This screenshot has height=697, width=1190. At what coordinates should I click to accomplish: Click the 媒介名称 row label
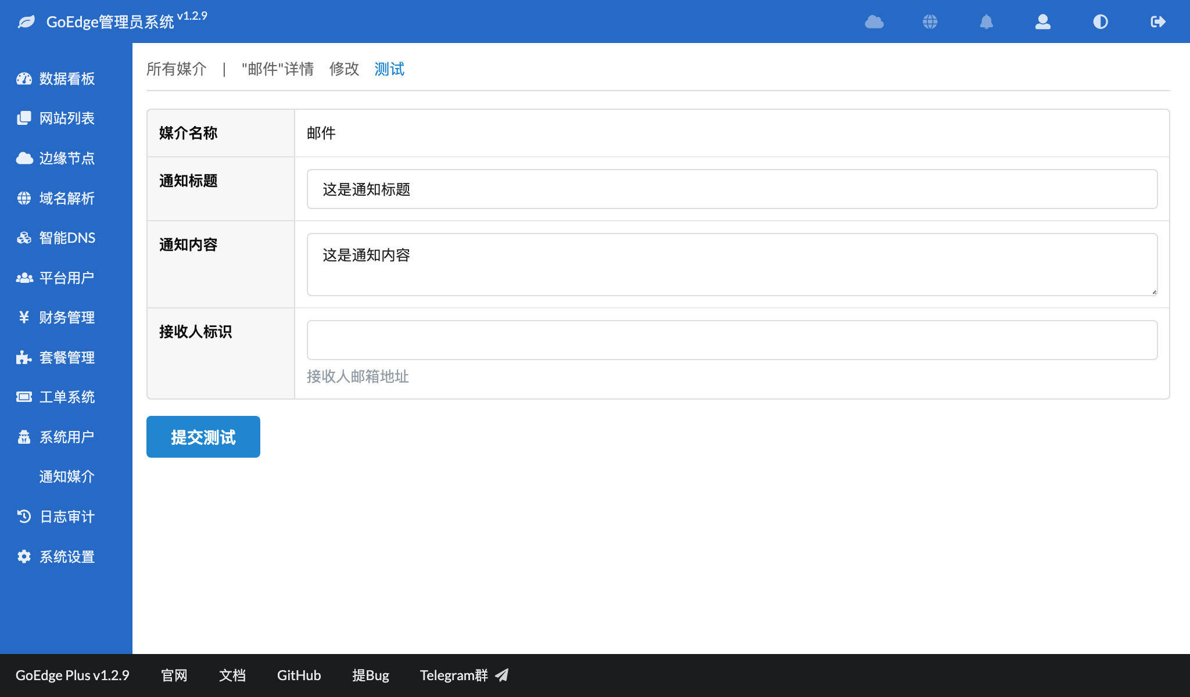pyautogui.click(x=188, y=133)
